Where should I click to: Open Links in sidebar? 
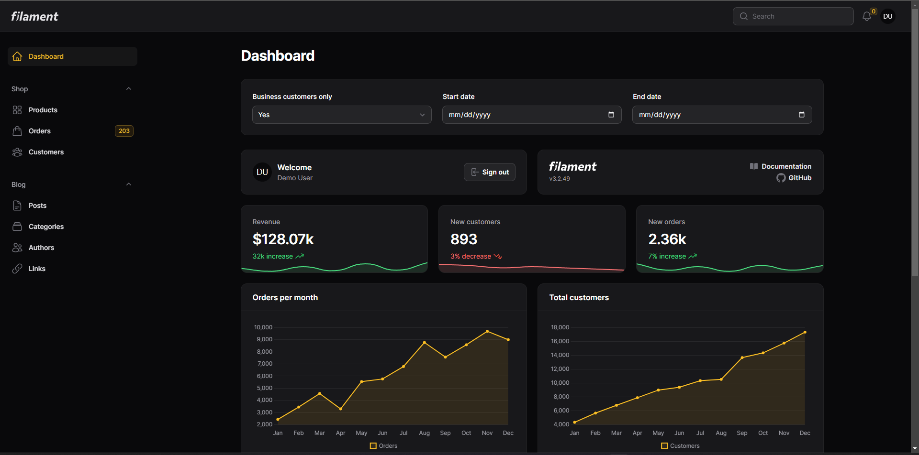point(72,269)
